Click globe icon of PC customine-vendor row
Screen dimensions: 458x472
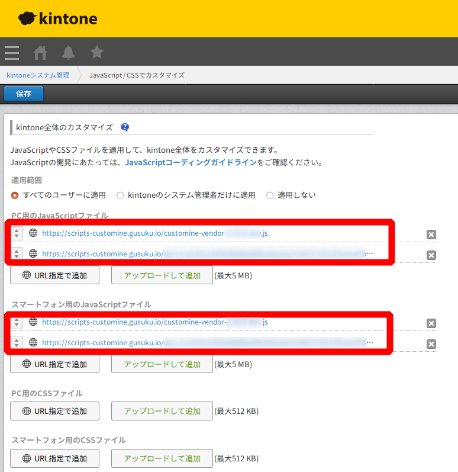pos(33,233)
